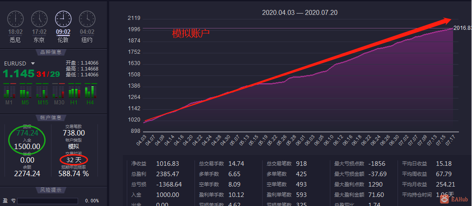472x206 pixels.
Task: Click the chart end value 2016.83
Action: point(463,28)
